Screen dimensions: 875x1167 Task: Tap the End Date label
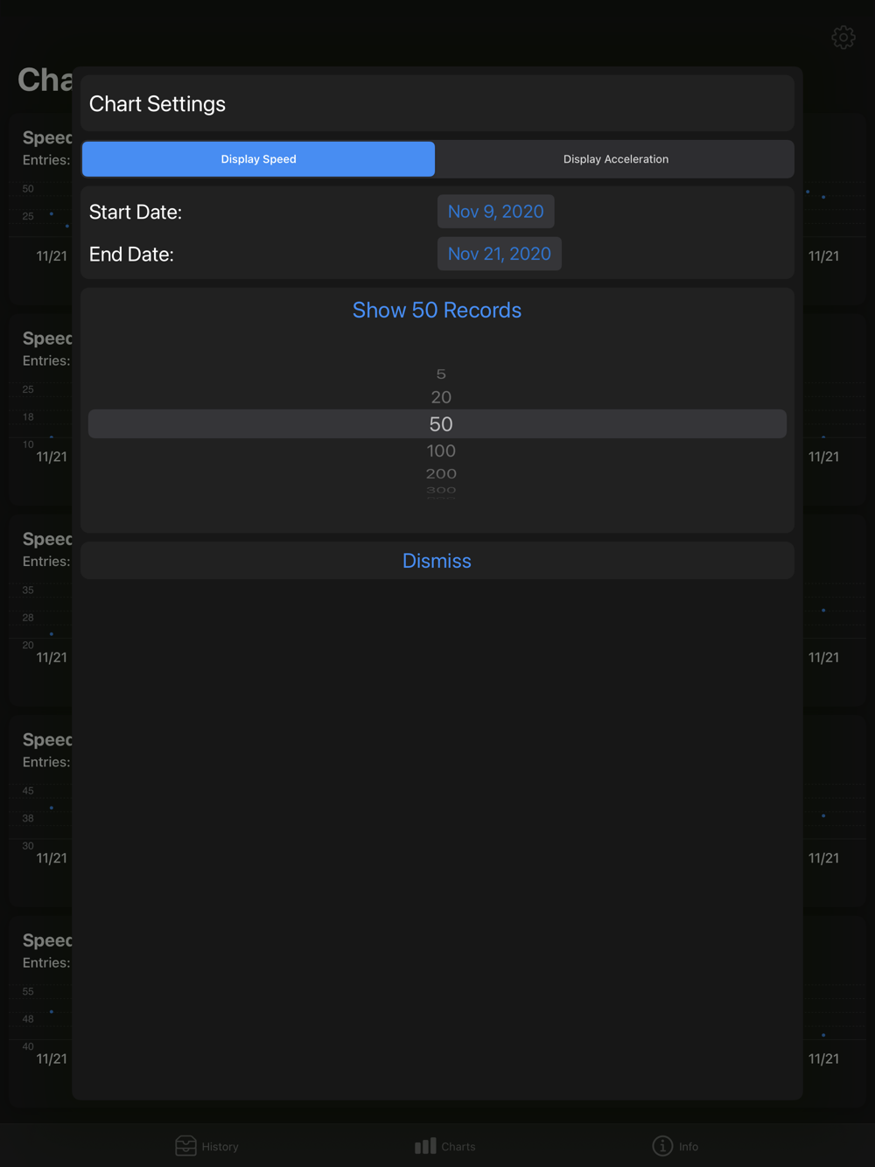click(131, 255)
